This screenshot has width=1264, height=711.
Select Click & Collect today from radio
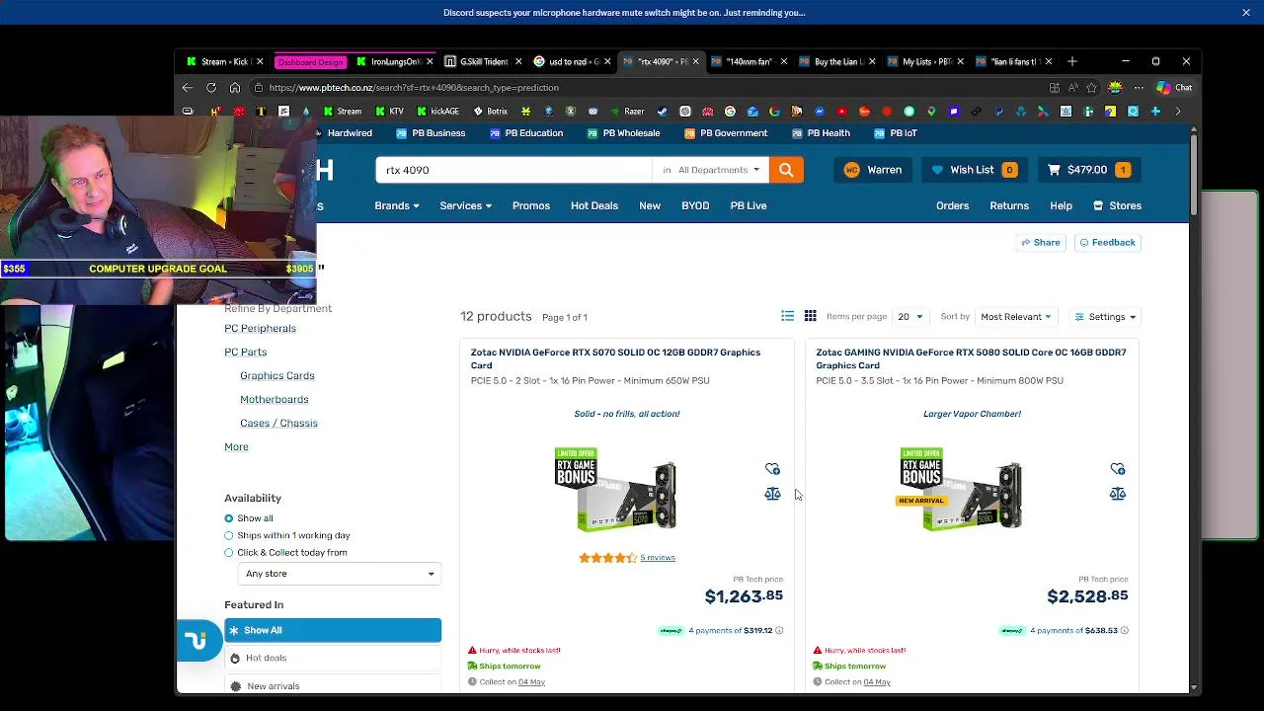pyautogui.click(x=228, y=553)
